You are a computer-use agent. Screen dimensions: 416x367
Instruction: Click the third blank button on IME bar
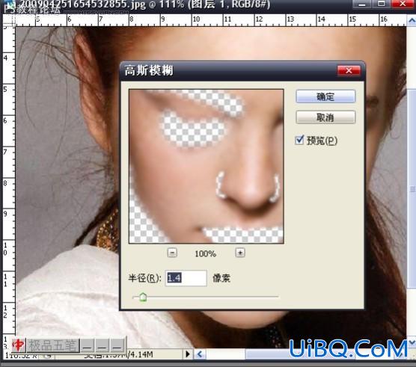point(117,345)
